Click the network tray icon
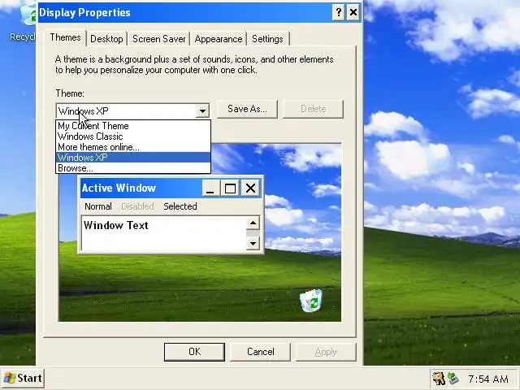520x390 pixels. click(453, 378)
